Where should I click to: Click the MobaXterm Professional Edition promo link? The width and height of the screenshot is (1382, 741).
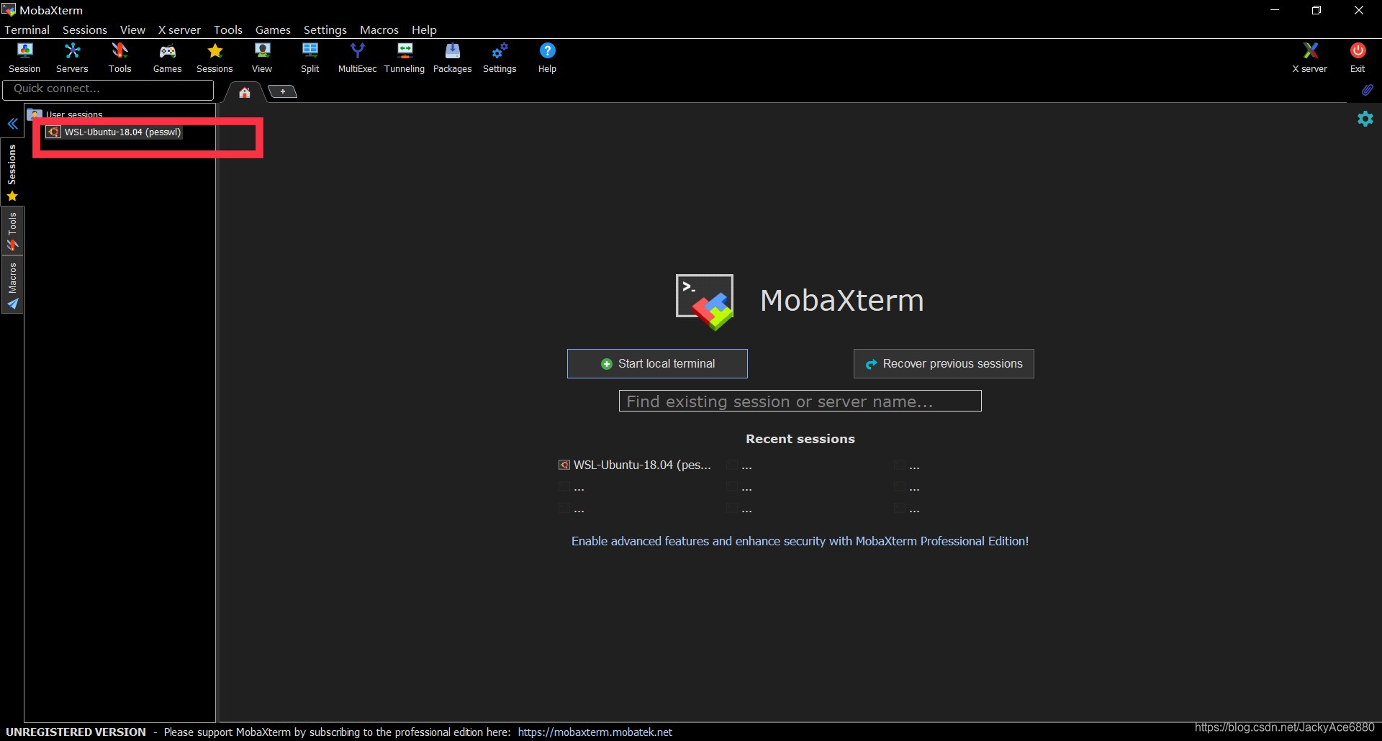click(800, 541)
